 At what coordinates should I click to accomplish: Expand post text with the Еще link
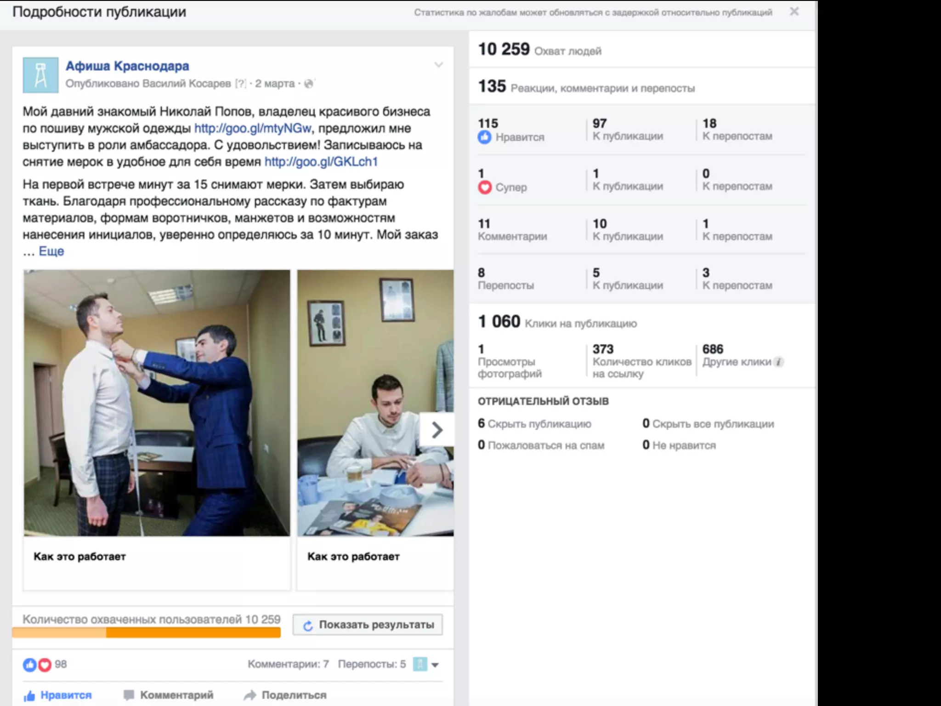coord(51,251)
